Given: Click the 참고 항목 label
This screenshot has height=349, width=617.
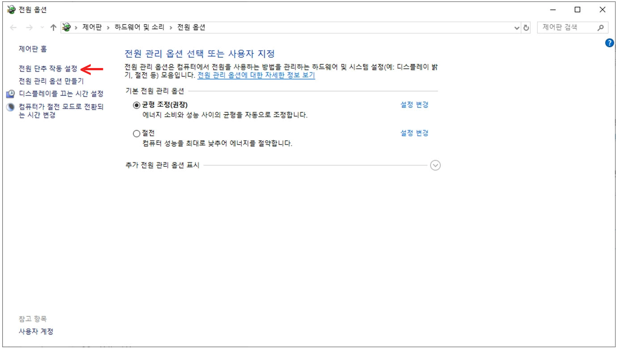Looking at the screenshot, I should pyautogui.click(x=33, y=319).
